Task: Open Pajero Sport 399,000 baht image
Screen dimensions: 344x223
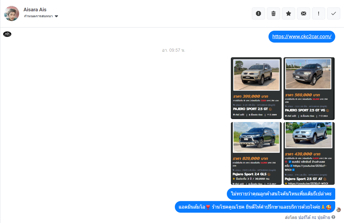Action: pos(256,88)
